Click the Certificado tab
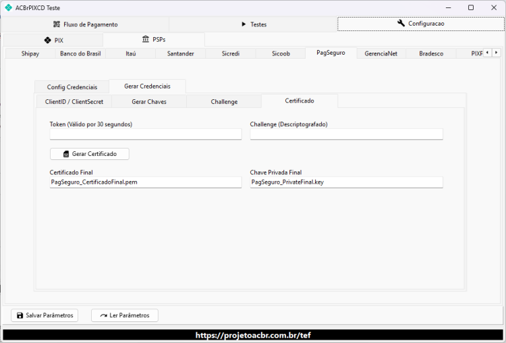This screenshot has height=343, width=506. click(x=300, y=101)
